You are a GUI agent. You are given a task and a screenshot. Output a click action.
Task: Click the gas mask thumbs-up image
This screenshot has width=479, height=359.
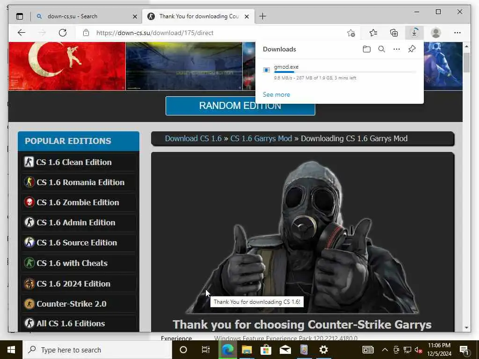pos(303,237)
